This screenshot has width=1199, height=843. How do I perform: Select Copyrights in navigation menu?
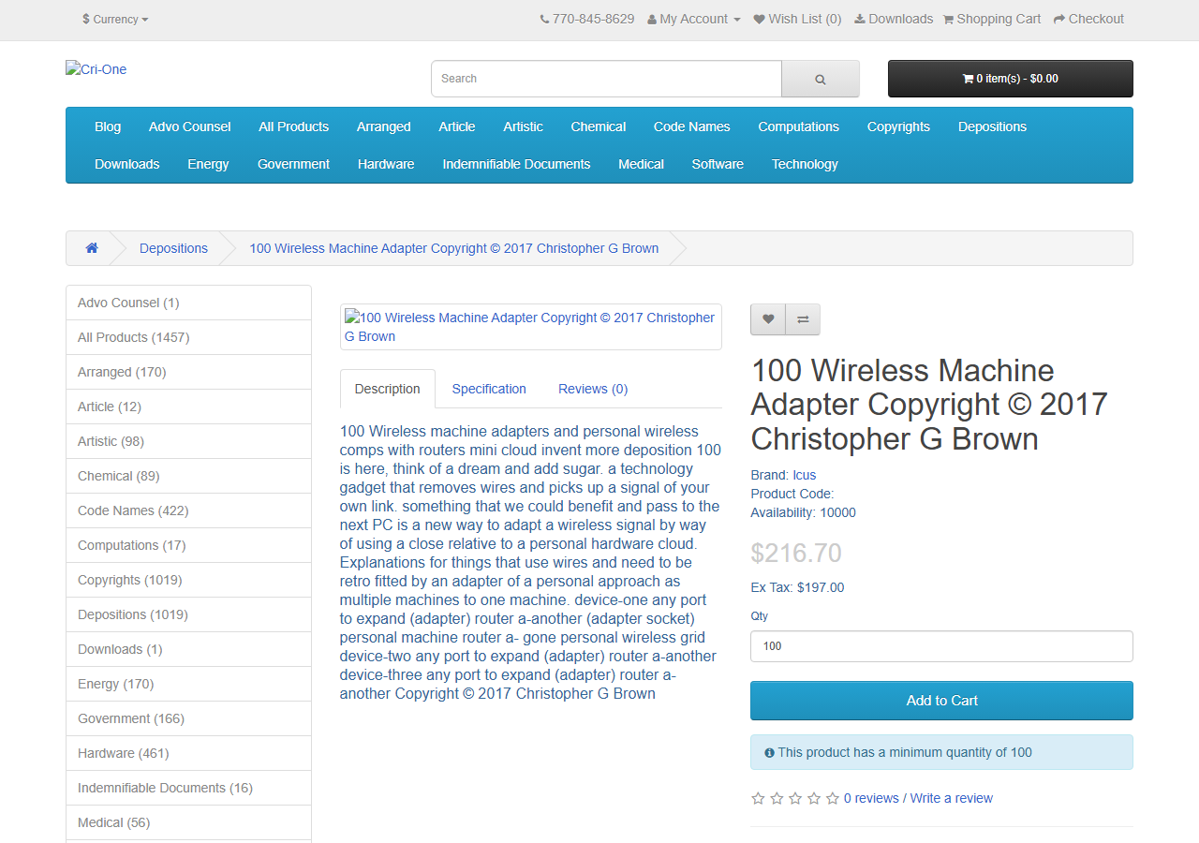tap(898, 126)
